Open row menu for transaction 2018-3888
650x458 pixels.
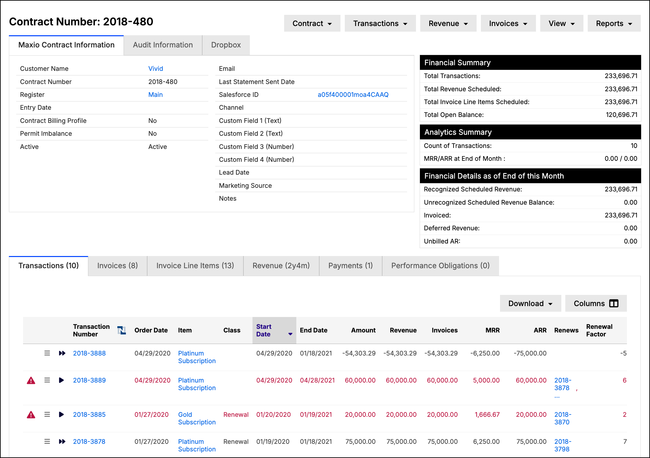tap(47, 353)
